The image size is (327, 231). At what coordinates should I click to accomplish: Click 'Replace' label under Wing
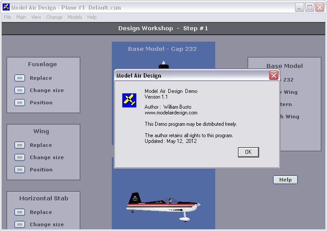click(x=41, y=145)
